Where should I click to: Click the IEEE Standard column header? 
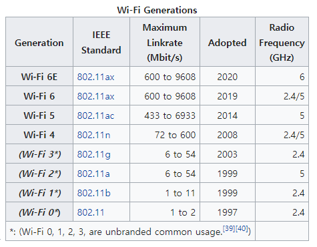101,43
